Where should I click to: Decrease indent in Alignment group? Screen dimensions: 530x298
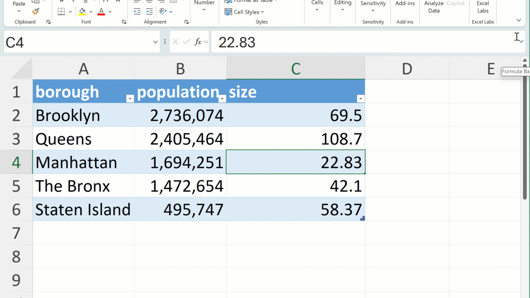(x=137, y=12)
